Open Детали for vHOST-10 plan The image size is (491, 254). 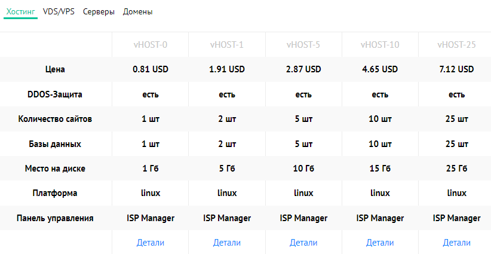[380, 243]
